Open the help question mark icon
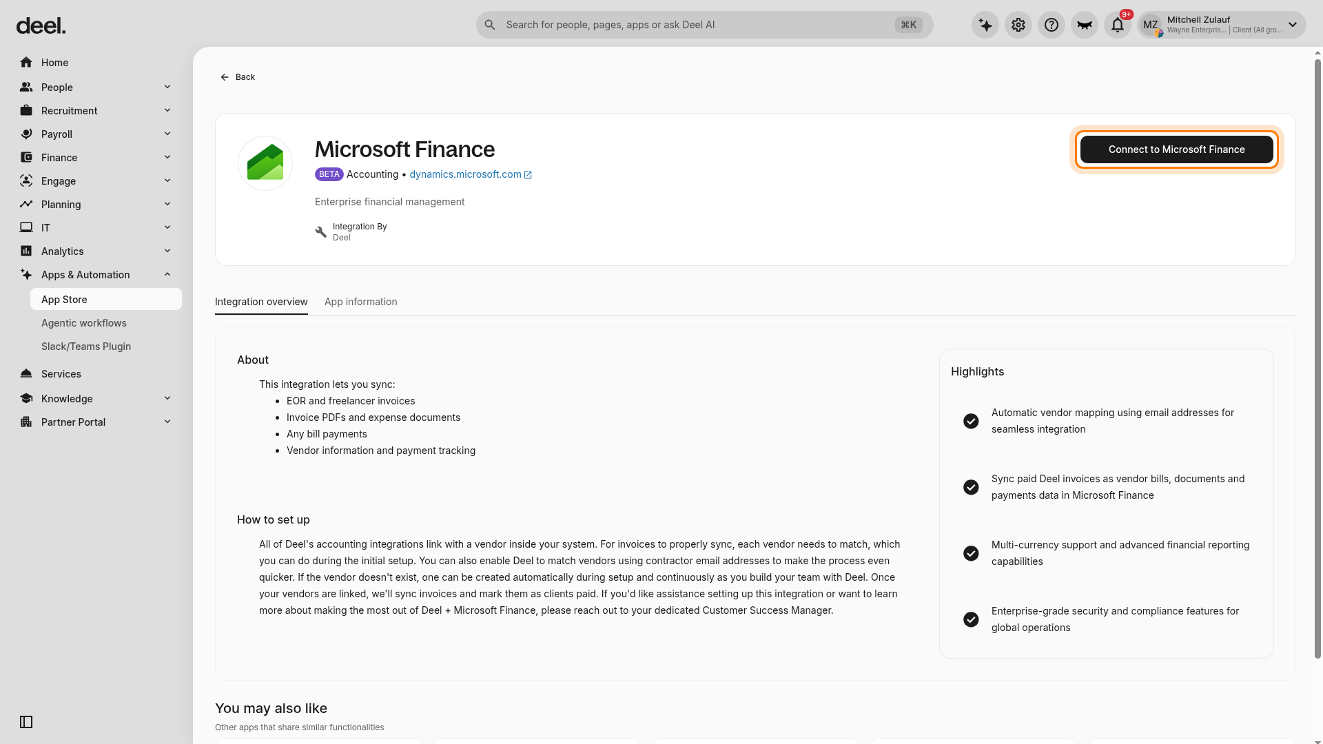1323x744 pixels. [1052, 25]
